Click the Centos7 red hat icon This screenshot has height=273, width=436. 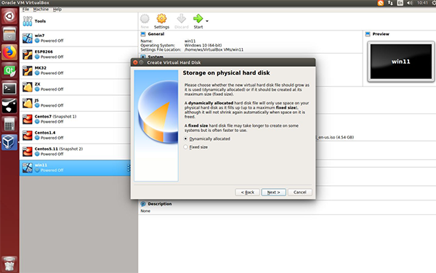28,119
